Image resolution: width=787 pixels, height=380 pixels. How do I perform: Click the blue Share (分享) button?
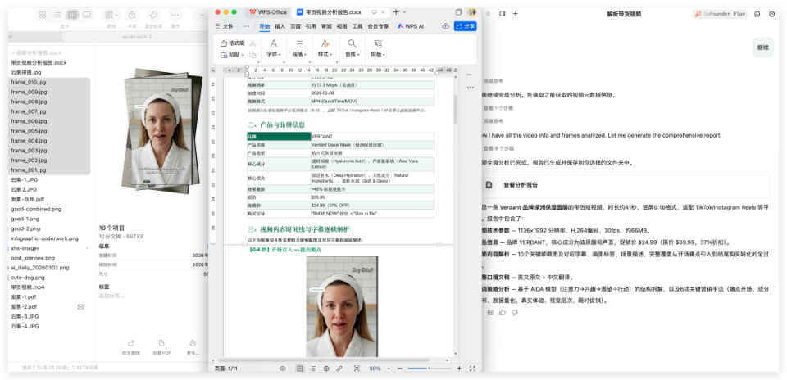(x=465, y=26)
